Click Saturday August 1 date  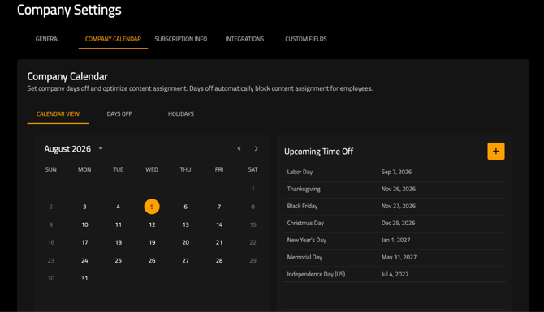(253, 189)
